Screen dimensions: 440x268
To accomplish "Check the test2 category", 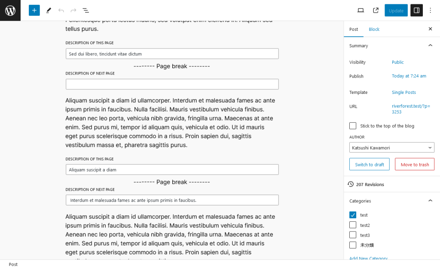I will click(353, 225).
